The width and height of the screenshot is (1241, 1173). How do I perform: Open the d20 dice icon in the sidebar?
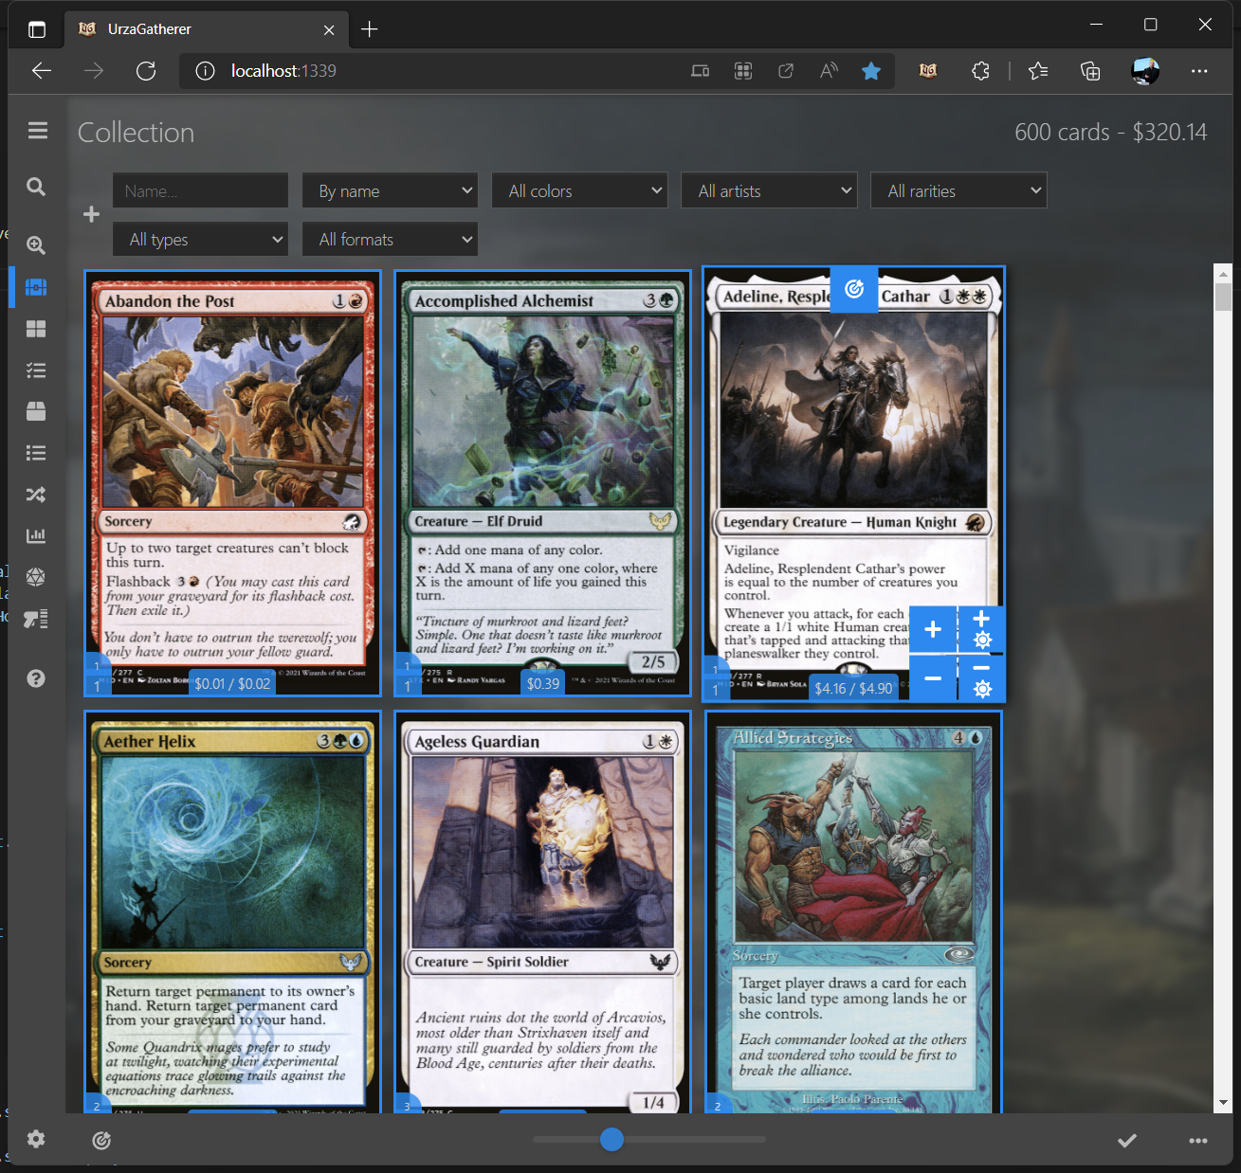(x=36, y=577)
